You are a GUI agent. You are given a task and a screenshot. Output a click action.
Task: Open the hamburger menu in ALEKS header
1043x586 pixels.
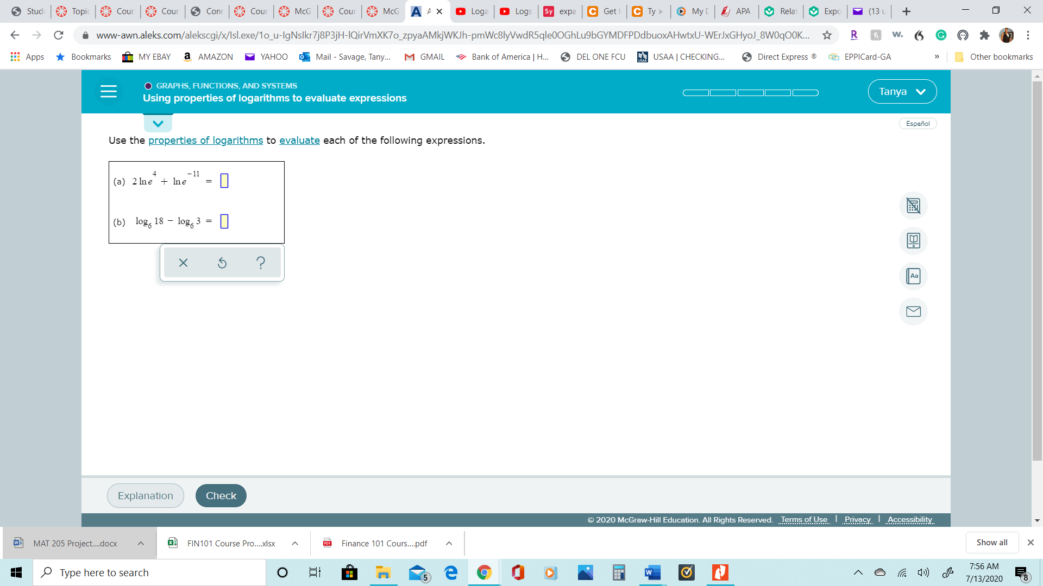pos(109,91)
